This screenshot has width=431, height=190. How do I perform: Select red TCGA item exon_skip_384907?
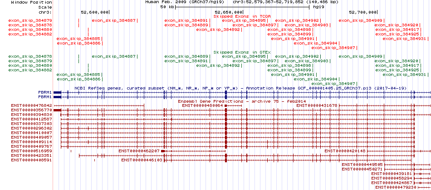pos(333,48)
